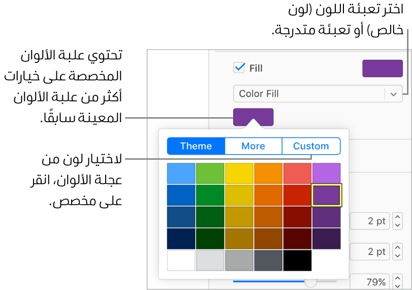Select the dark orange swatch in second row
The width and height of the screenshot is (412, 290).
(x=268, y=195)
